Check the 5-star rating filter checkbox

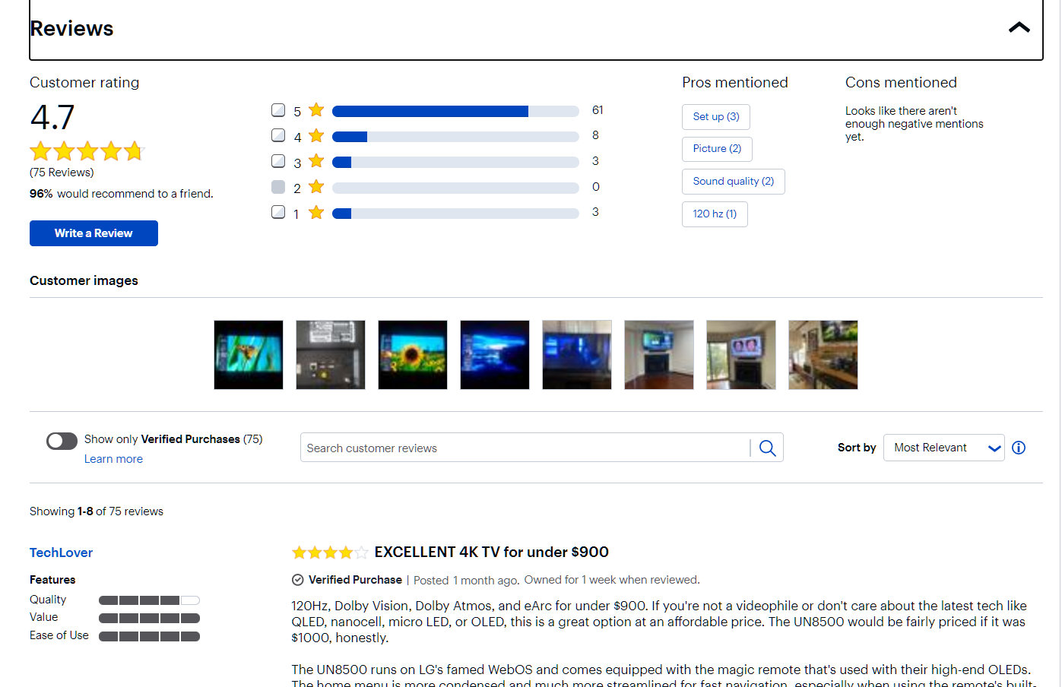pos(278,110)
